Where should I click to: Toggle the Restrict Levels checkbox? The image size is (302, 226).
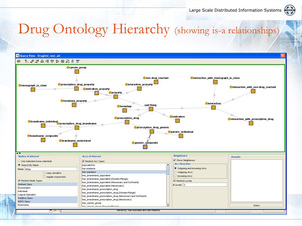[x=175, y=181]
